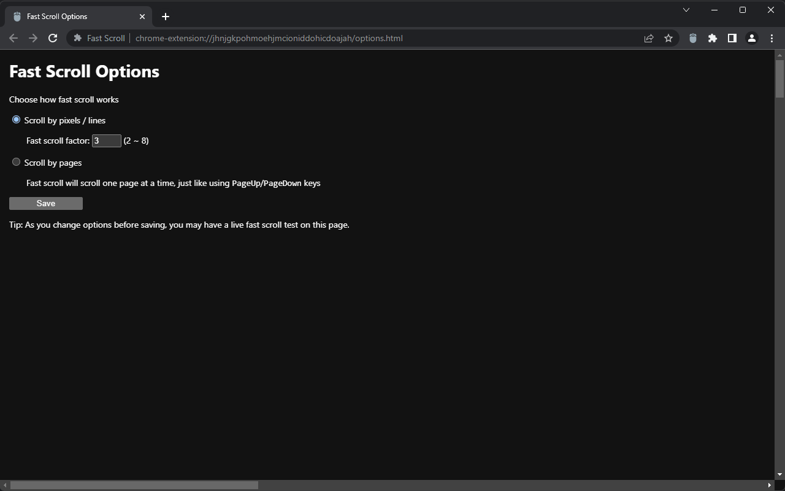Click the Save button
Image resolution: width=785 pixels, height=491 pixels.
(x=46, y=203)
